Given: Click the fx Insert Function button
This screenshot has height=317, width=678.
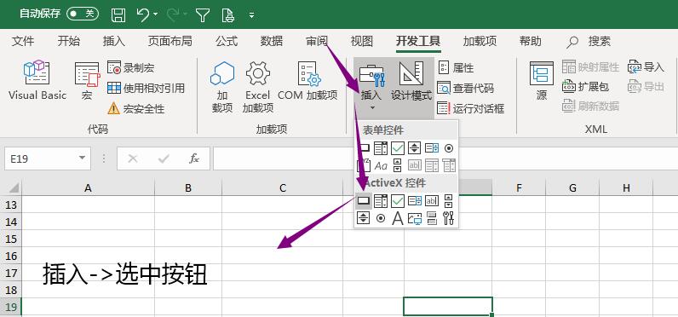Looking at the screenshot, I should pyautogui.click(x=194, y=158).
